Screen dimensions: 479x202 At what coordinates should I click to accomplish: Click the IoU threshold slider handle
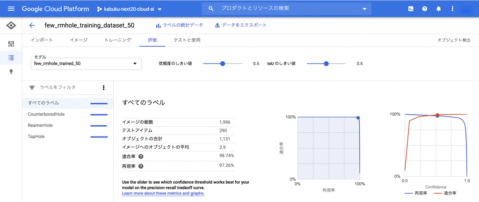click(326, 64)
